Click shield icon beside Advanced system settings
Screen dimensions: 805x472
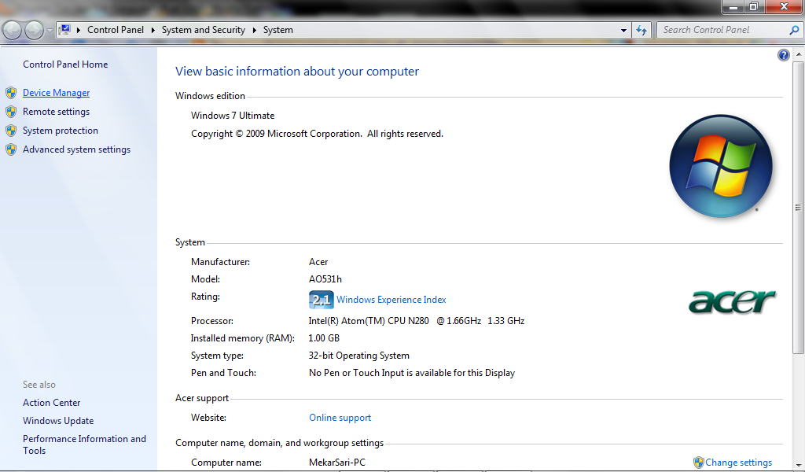coord(11,149)
